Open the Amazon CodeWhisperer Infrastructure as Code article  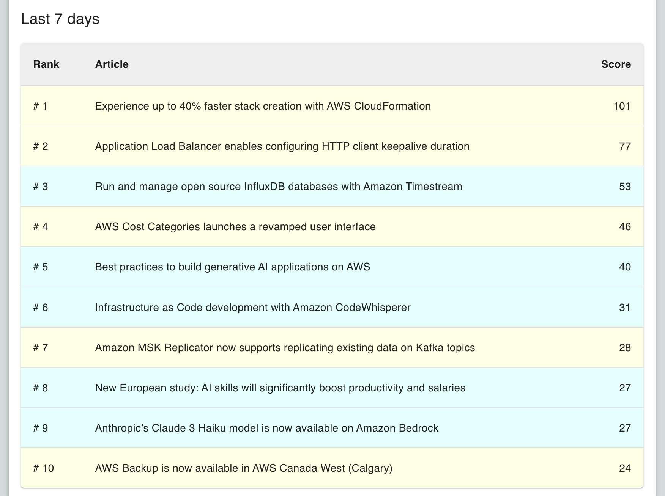coord(252,307)
